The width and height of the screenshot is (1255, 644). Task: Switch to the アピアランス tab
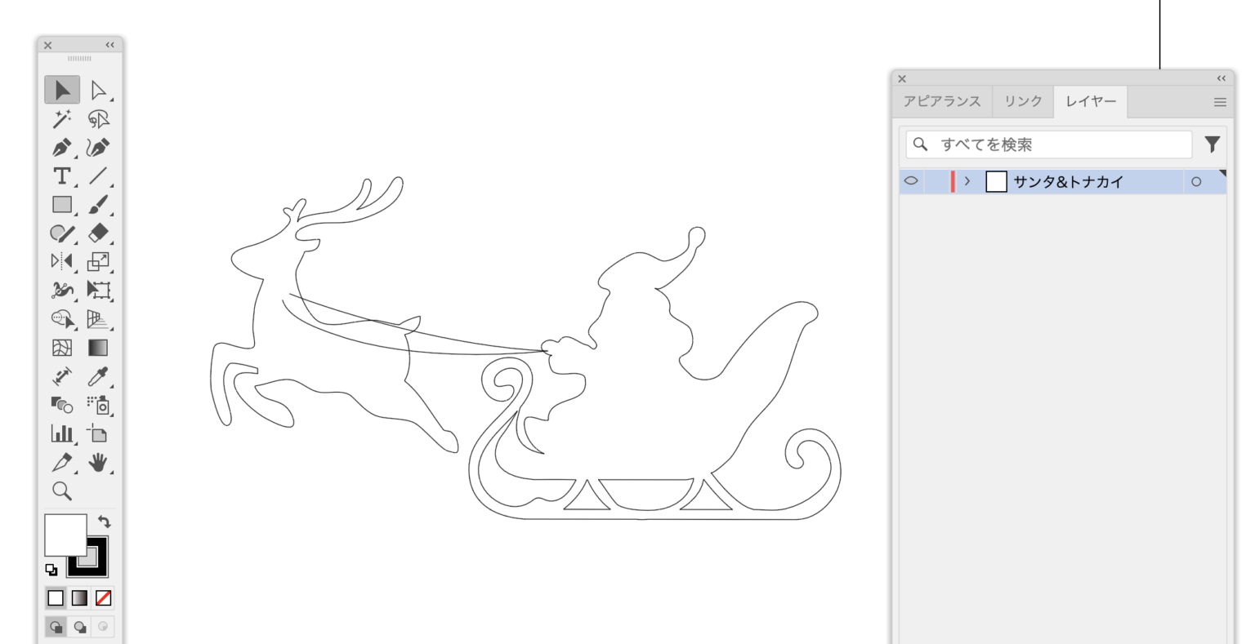click(942, 101)
